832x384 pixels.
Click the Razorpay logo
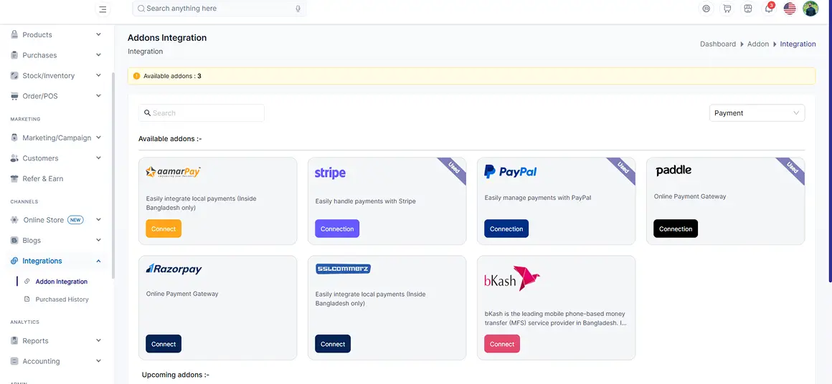pos(174,269)
